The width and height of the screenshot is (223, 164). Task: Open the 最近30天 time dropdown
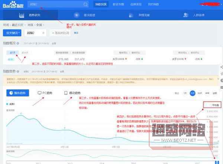click(x=19, y=25)
